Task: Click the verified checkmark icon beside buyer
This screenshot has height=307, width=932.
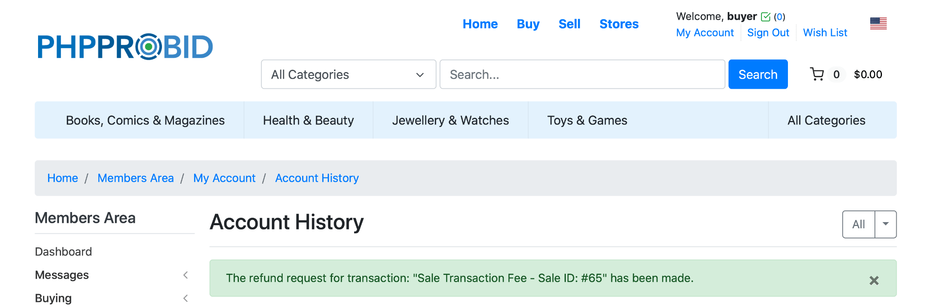Action: click(765, 17)
